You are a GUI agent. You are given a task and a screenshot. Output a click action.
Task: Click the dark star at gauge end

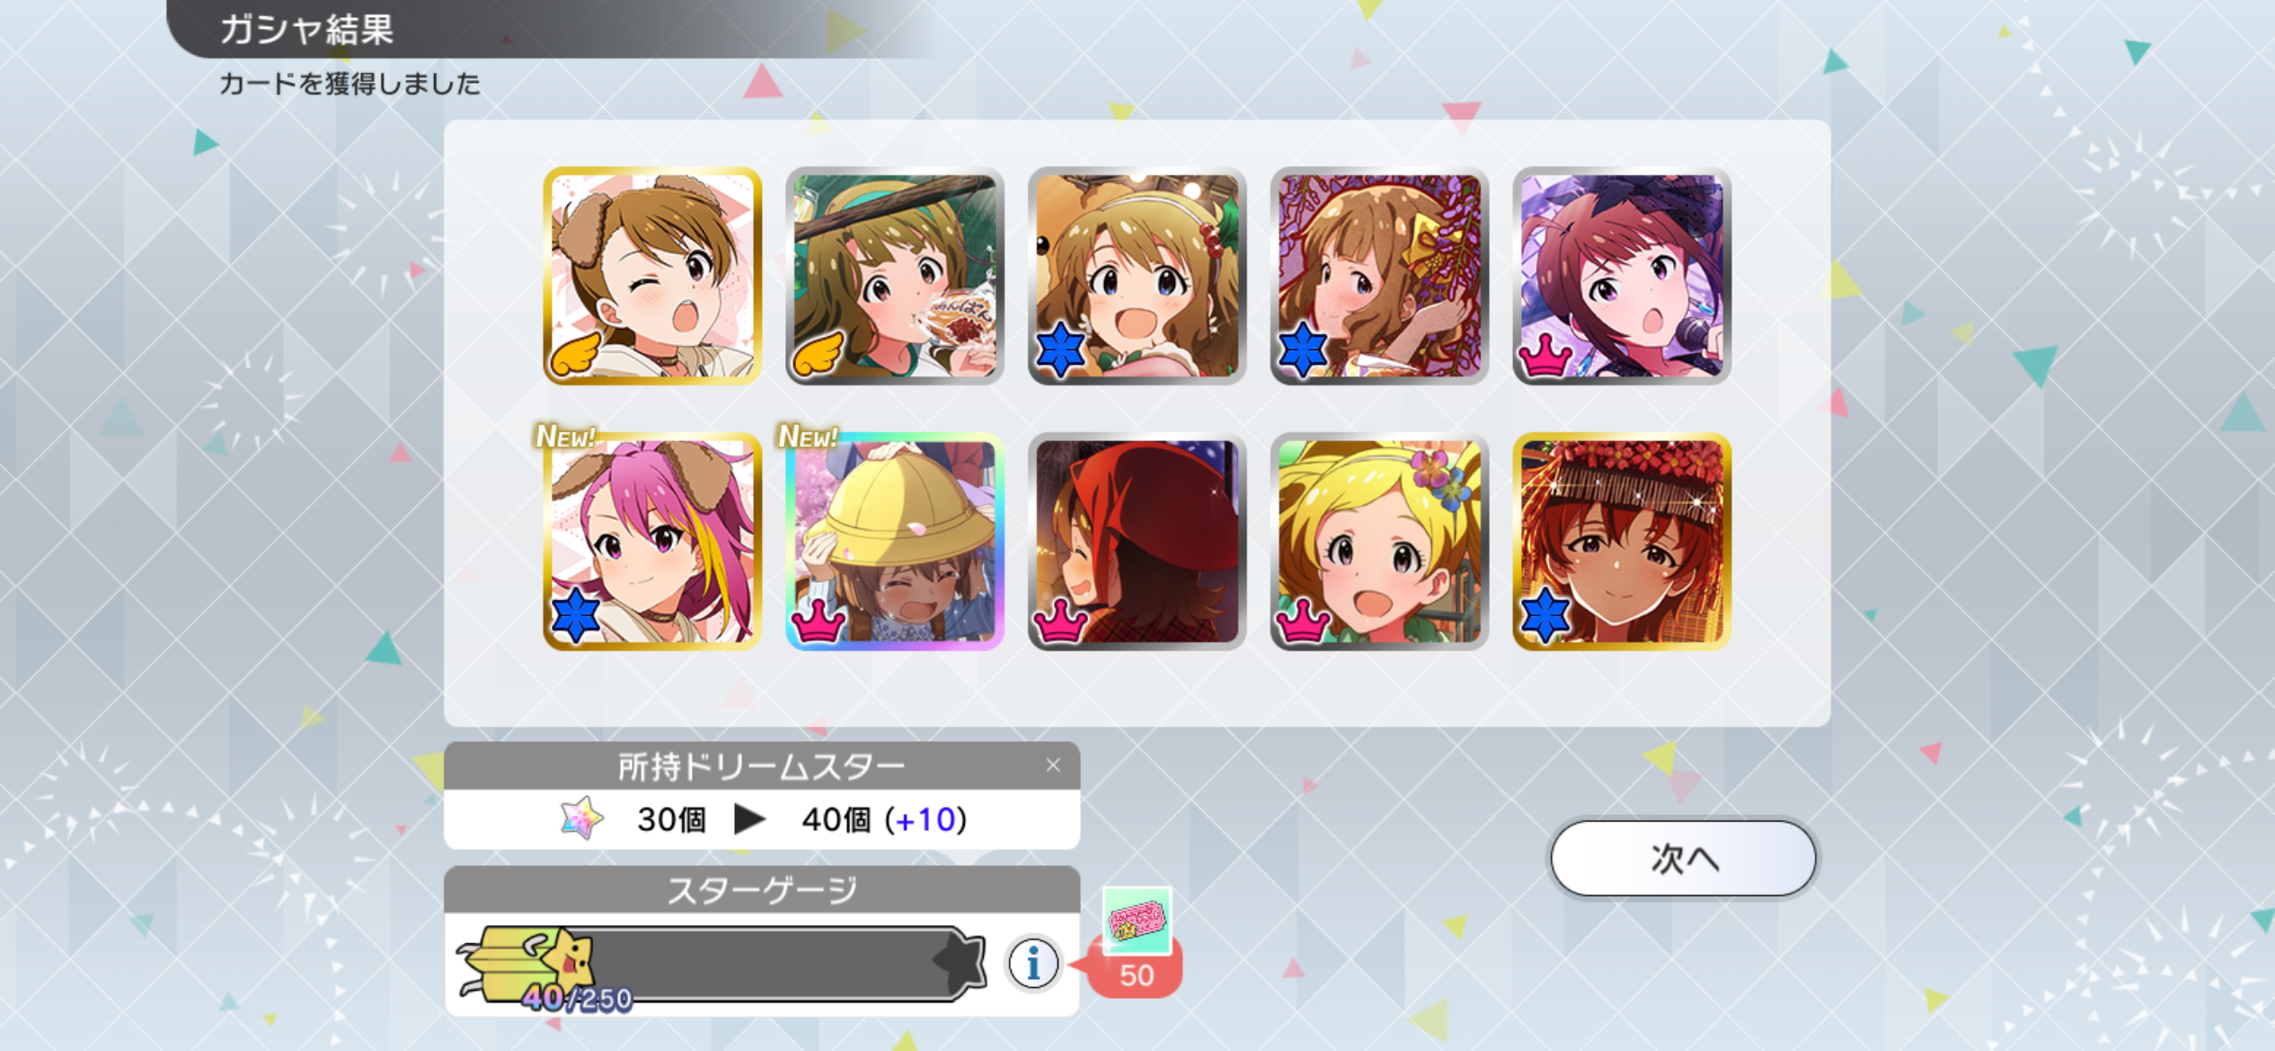click(960, 962)
